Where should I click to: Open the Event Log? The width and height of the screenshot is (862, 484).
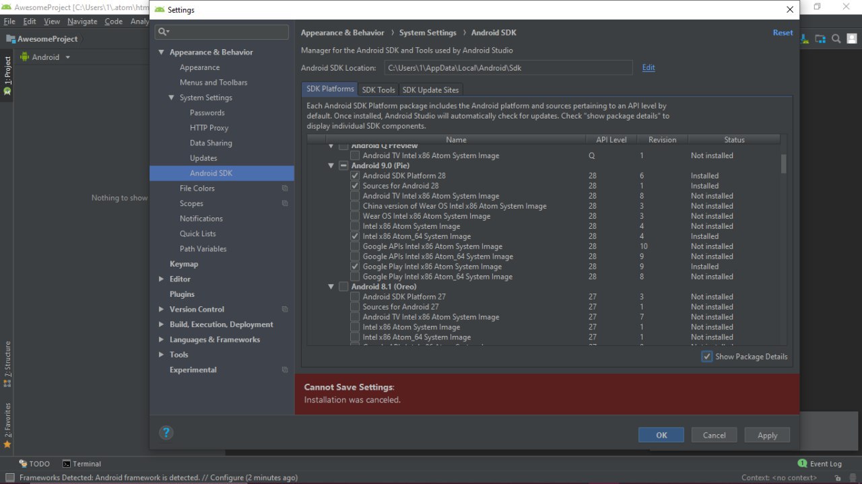pos(820,464)
